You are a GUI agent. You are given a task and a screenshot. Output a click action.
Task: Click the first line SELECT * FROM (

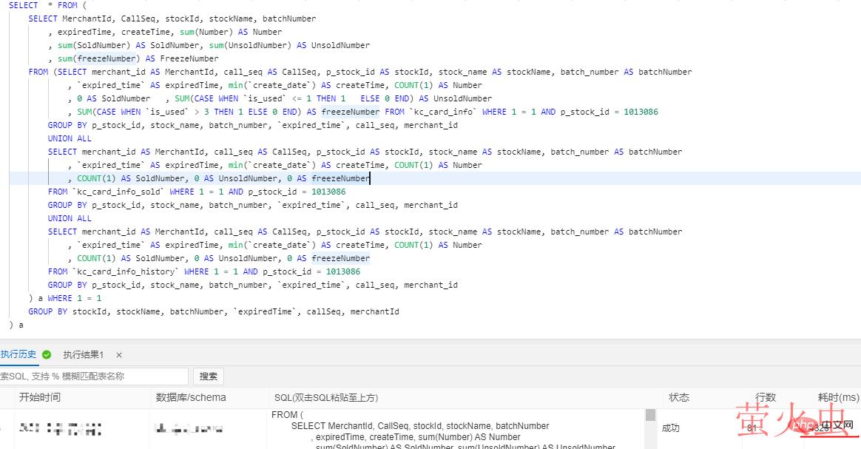[x=43, y=5]
